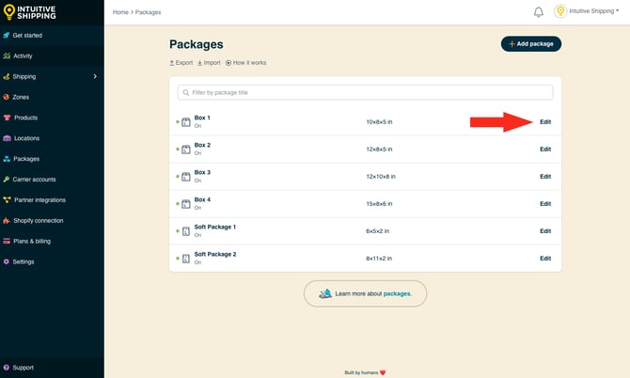This screenshot has width=630, height=378.
Task: Click the Soft Package 1 icon
Action: [x=185, y=231]
